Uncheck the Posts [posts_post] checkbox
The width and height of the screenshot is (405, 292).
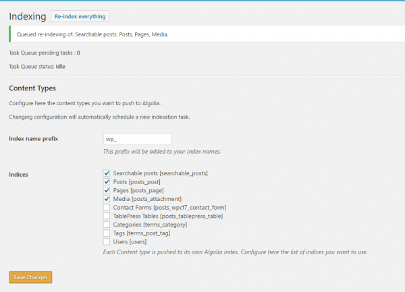(x=107, y=182)
